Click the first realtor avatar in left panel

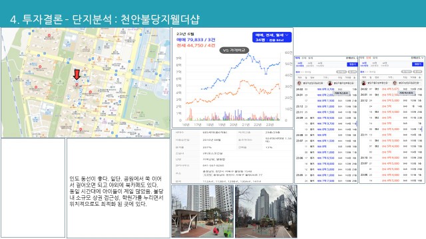299,83
